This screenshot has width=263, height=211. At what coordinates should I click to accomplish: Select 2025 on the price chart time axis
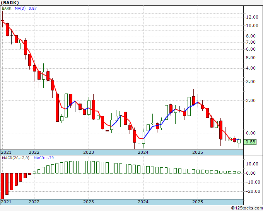198,152
